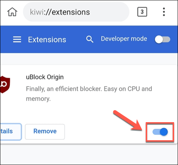This screenshot has height=165, width=178.
Task: Enable Developer mode switch
Action: point(162,39)
